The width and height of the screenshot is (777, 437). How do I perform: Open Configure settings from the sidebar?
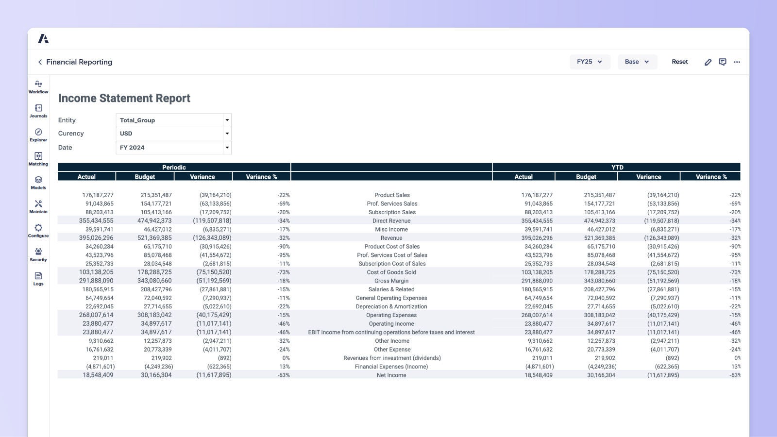tap(38, 230)
